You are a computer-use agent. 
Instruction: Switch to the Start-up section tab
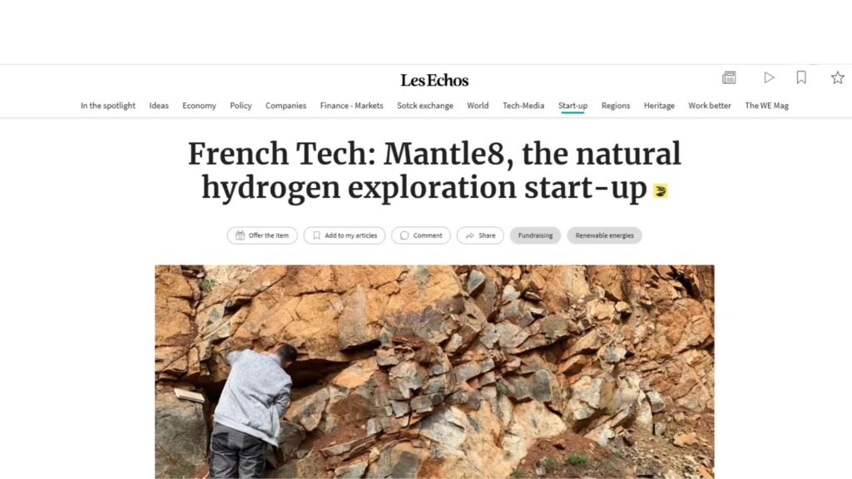point(572,106)
